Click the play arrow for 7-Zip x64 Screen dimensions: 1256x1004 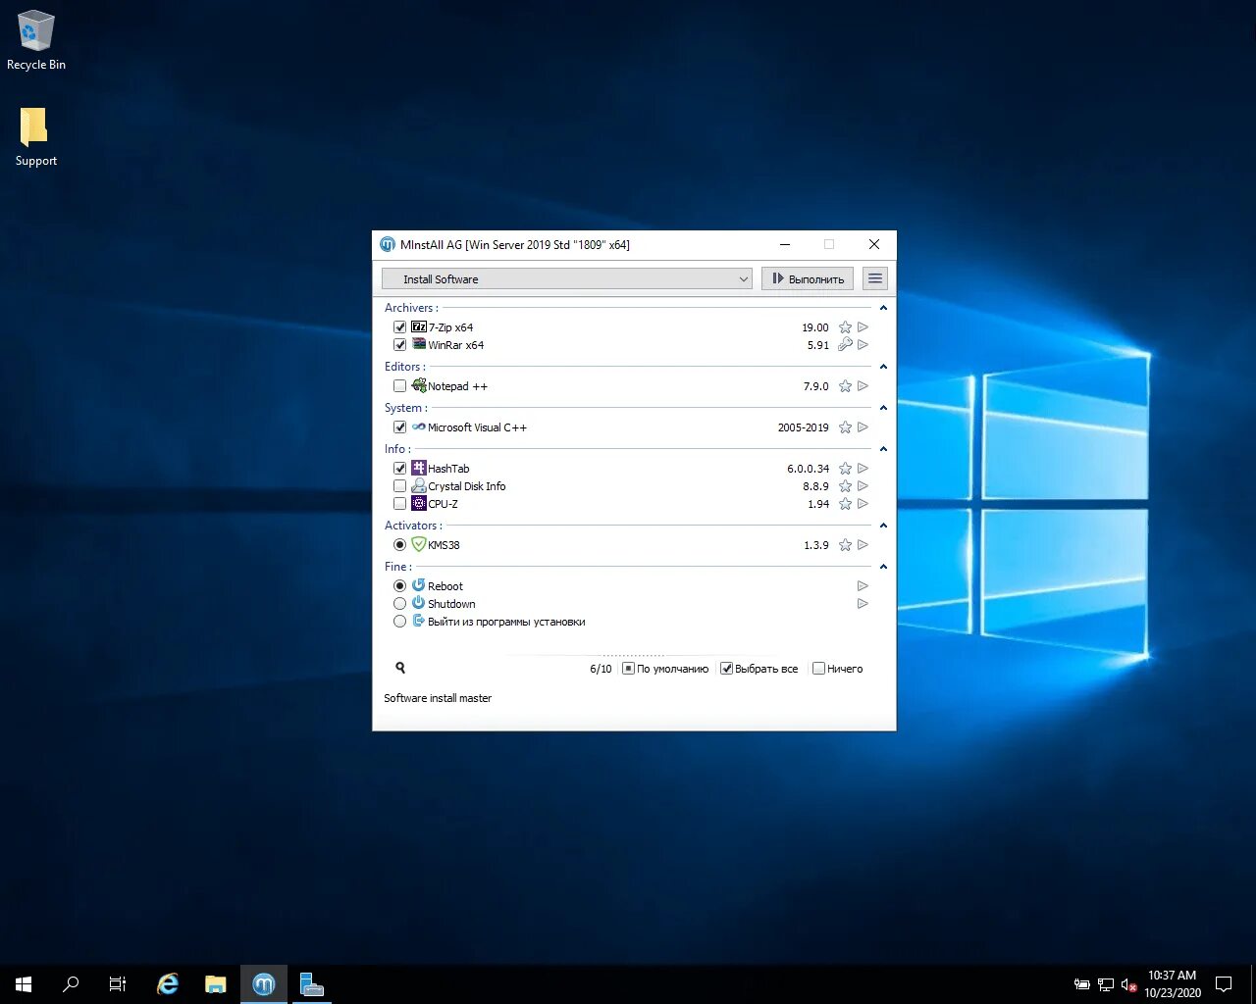coord(863,327)
